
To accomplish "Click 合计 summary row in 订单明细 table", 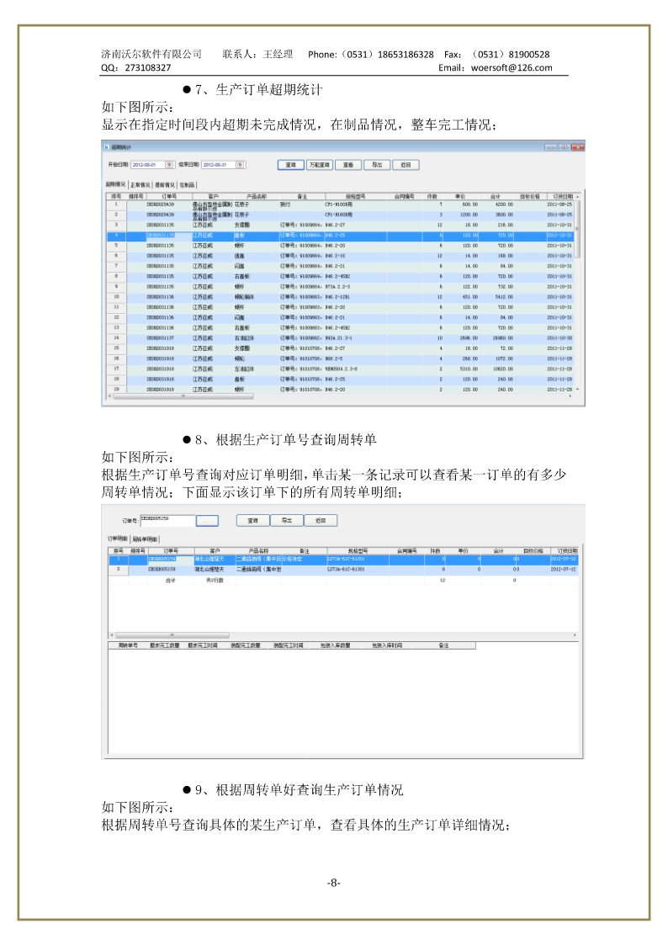I will 343,580.
